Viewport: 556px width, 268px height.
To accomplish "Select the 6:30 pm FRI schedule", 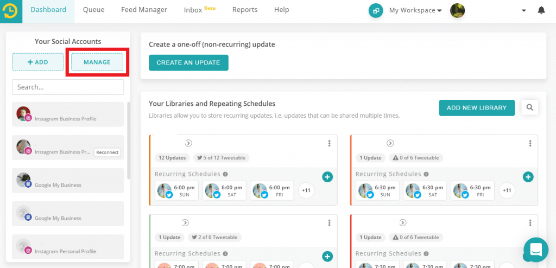I will (x=473, y=191).
